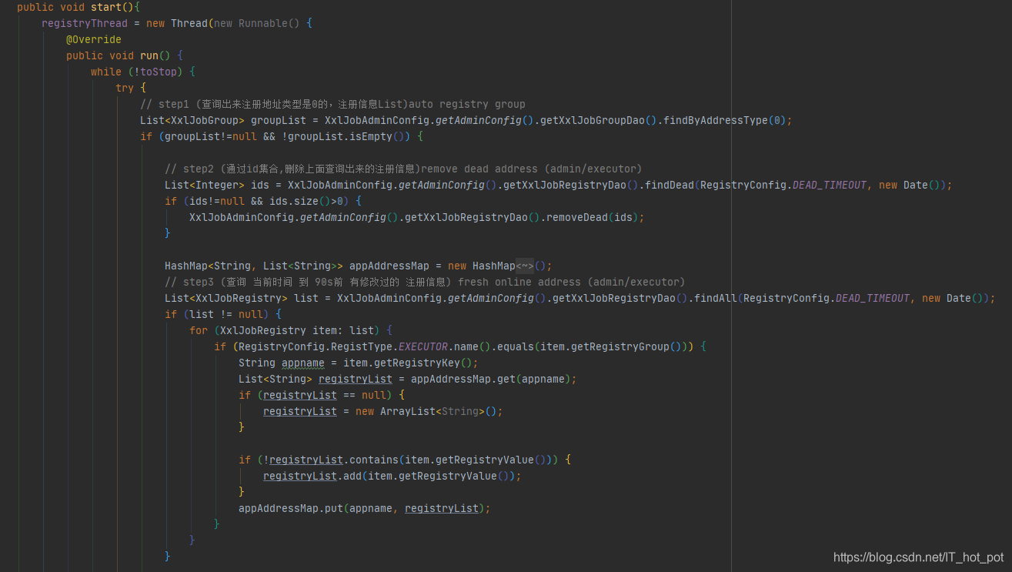Click the start method name
Screen dimensions: 1012x572
106,7
